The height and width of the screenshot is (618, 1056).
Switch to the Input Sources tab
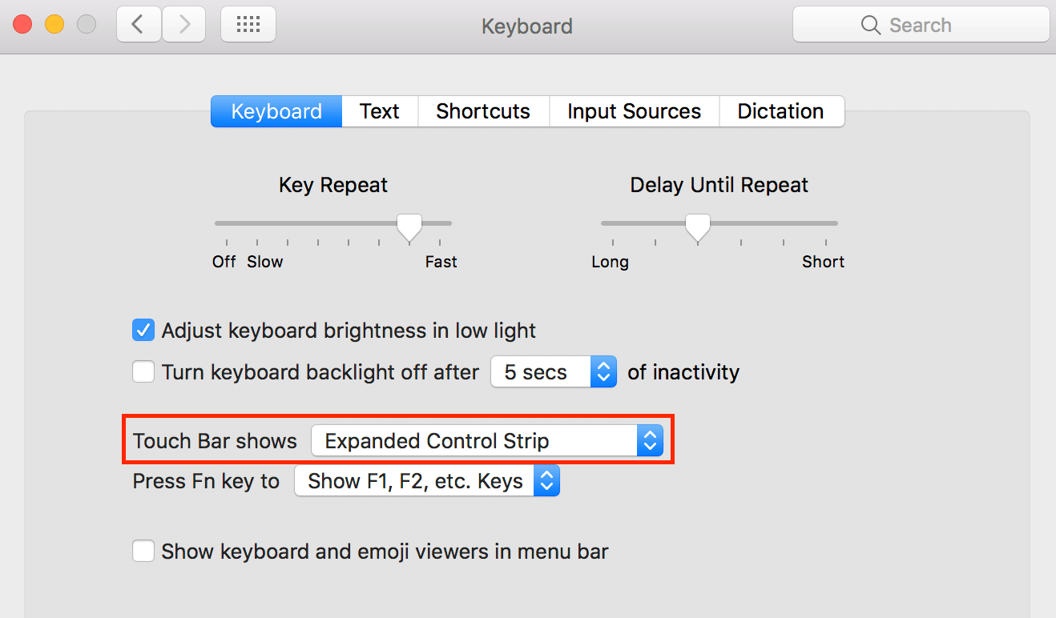click(633, 111)
